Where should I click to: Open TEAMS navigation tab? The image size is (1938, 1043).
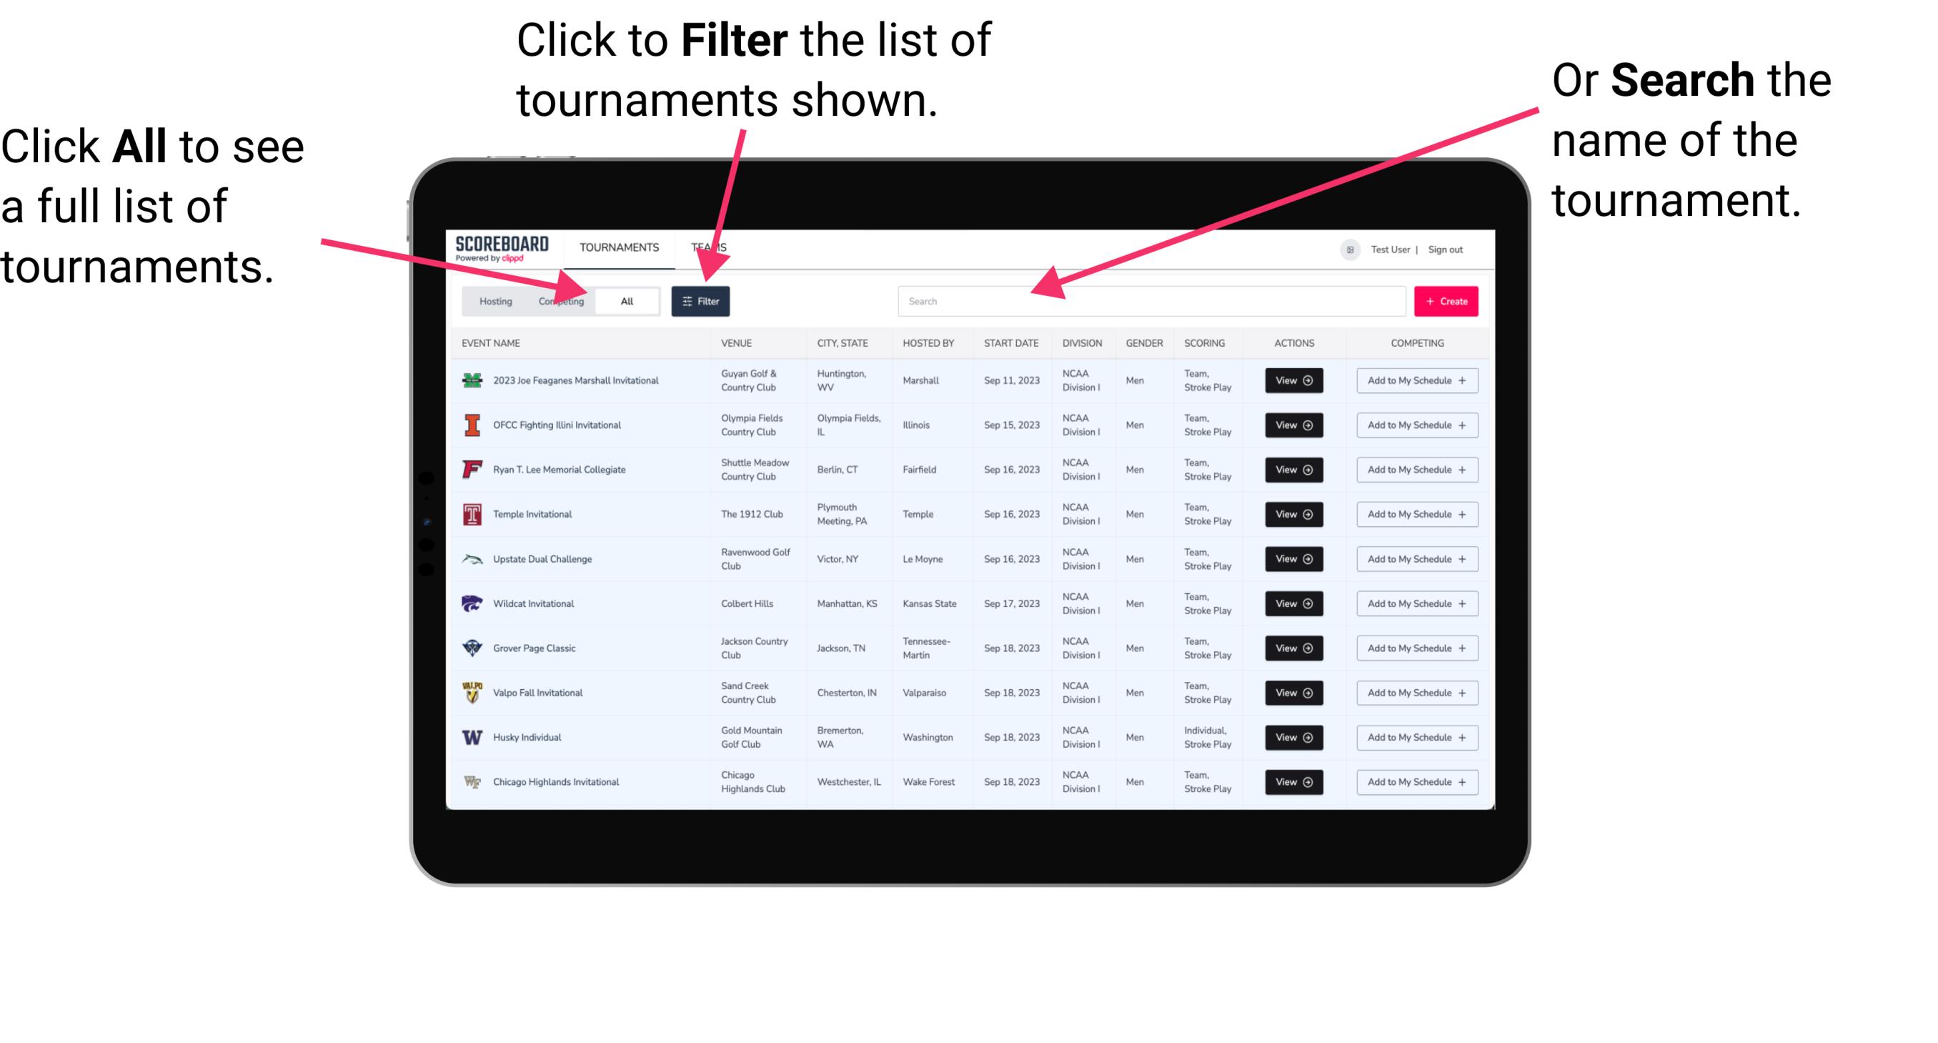coord(710,247)
